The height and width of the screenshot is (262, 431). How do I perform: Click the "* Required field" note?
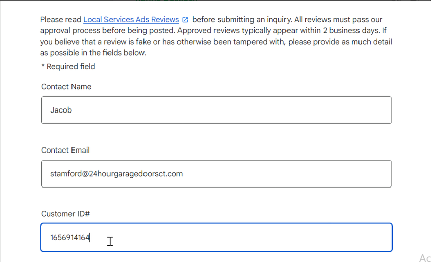(68, 67)
